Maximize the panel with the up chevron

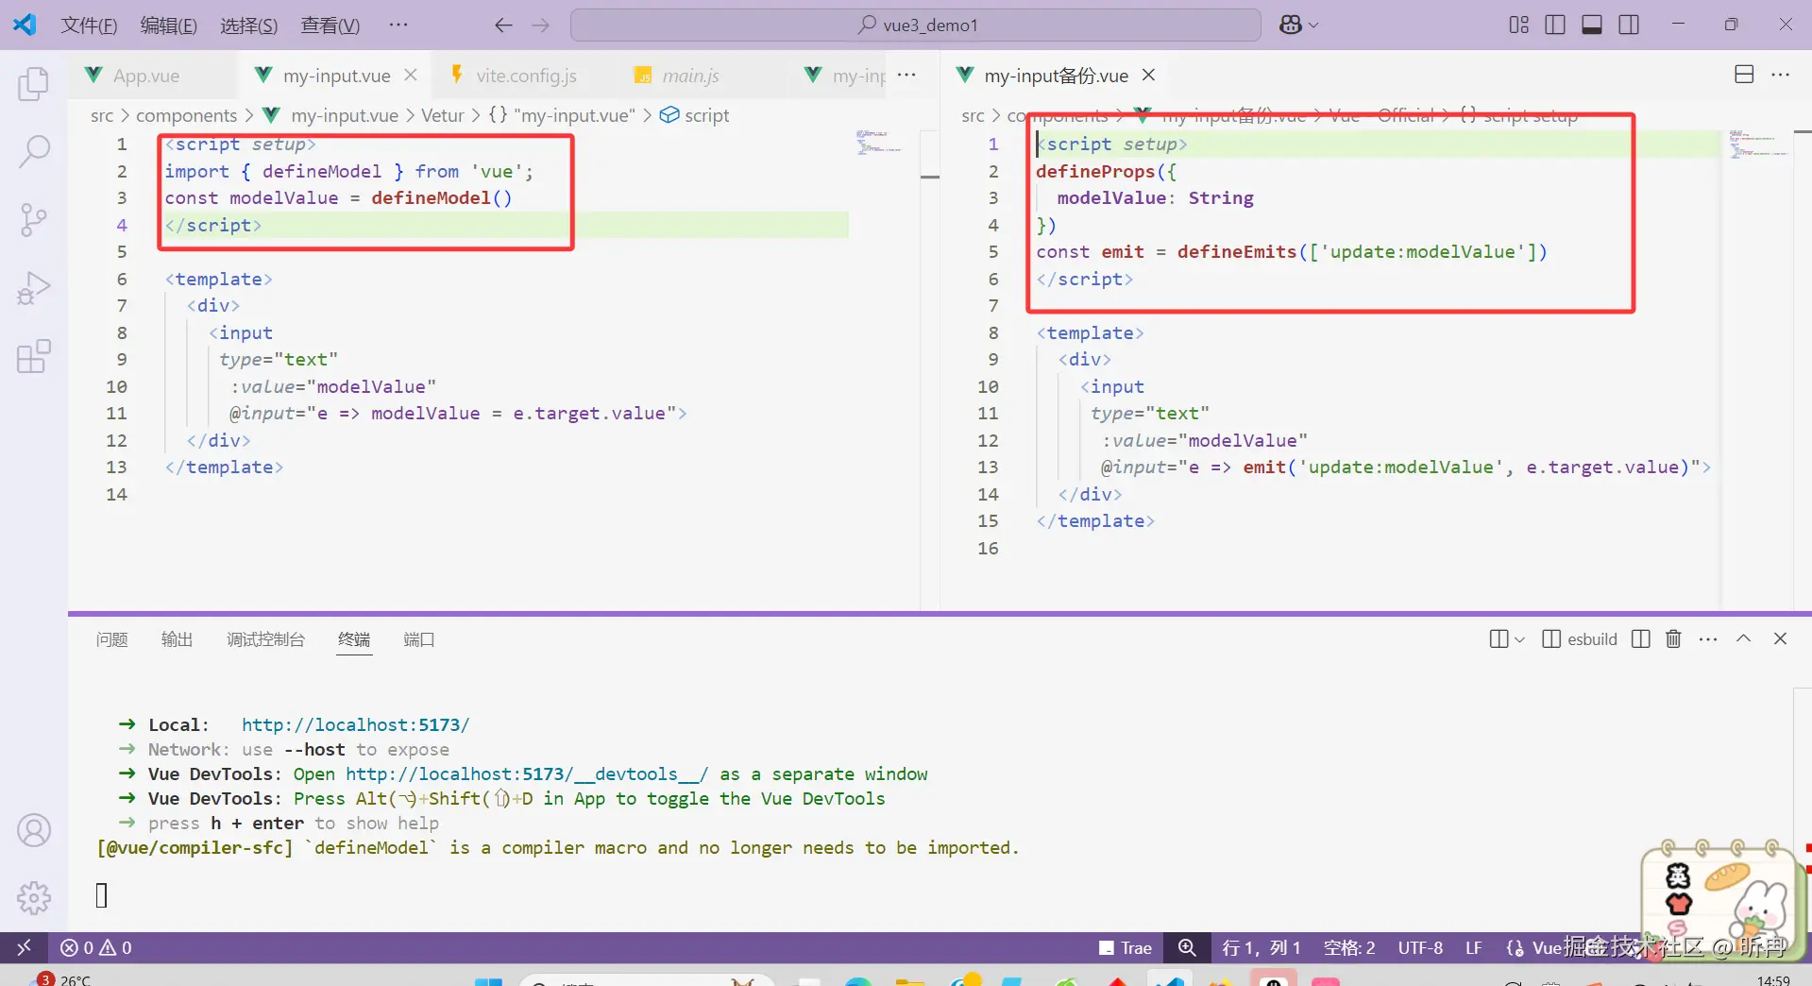1743,638
